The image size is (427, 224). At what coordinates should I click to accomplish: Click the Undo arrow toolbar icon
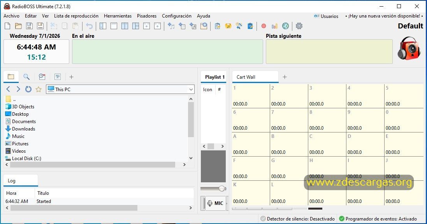89,26
